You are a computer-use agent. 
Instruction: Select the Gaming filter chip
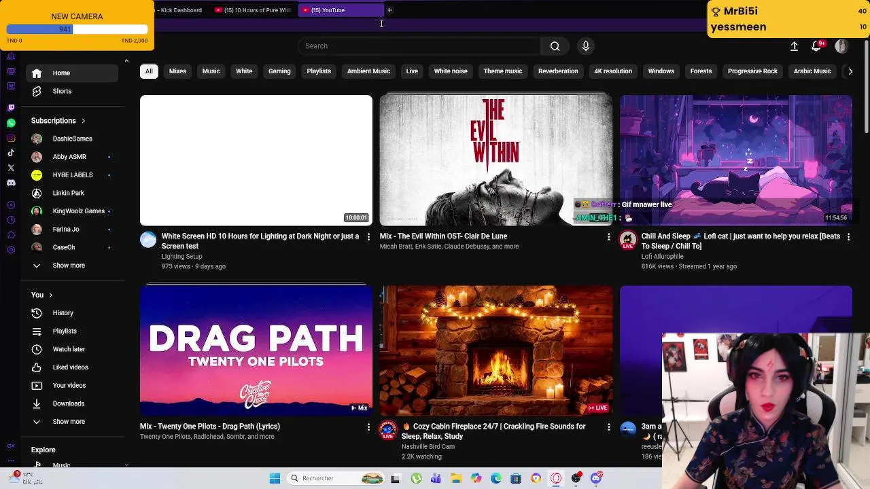point(279,71)
